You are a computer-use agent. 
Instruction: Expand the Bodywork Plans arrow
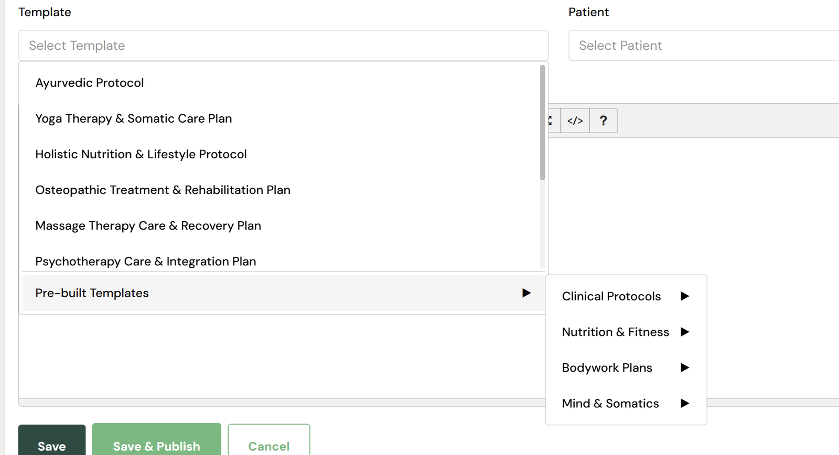(x=685, y=367)
